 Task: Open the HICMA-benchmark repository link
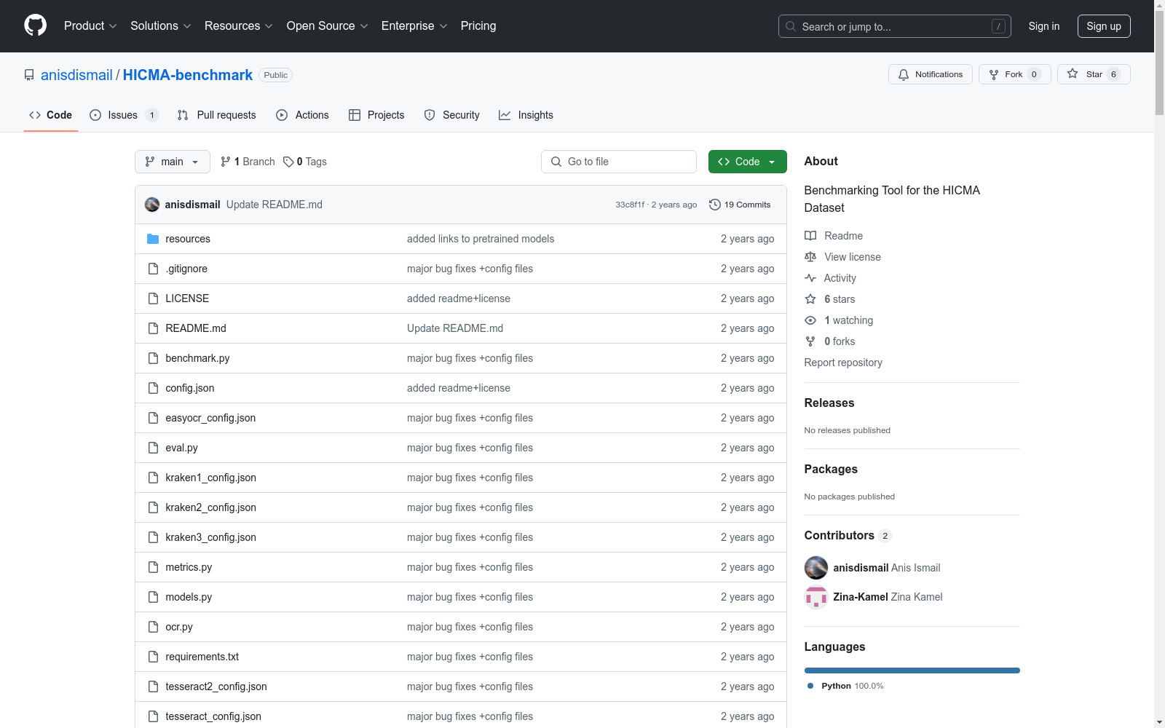coord(188,75)
